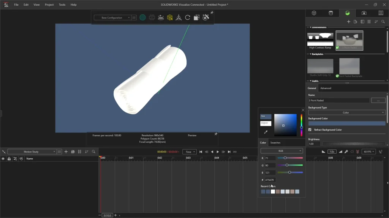Click the search icon in scenes panel
This screenshot has height=218, width=389.
383,22
